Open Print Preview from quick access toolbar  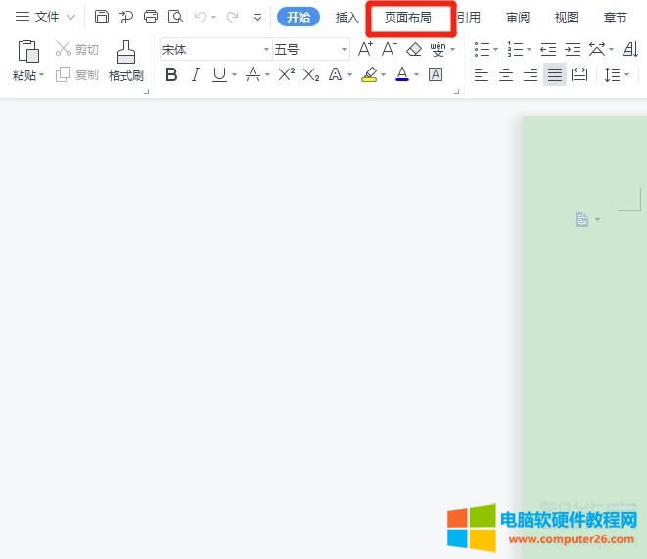point(175,17)
